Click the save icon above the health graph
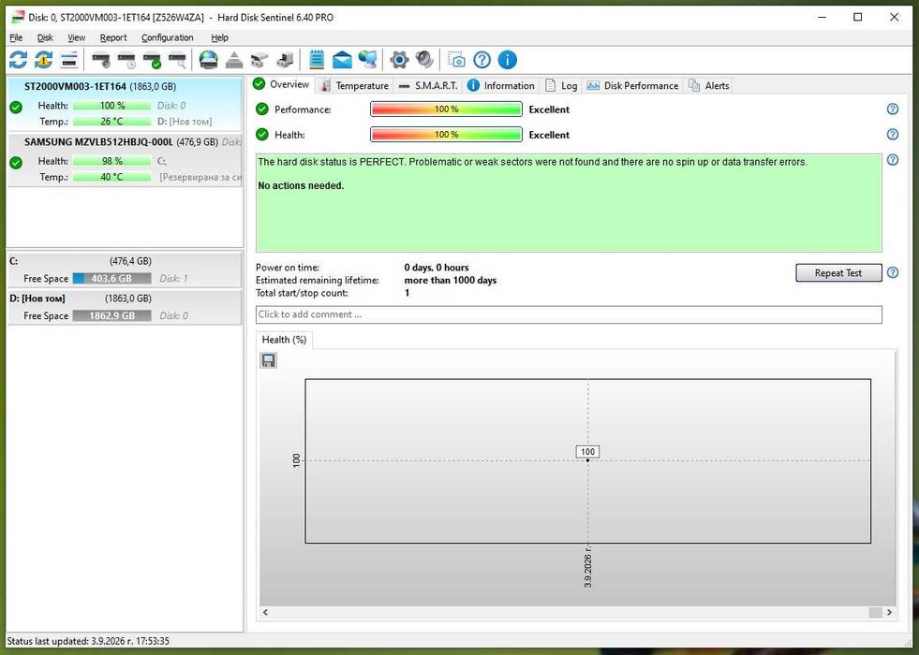Screen dimensions: 919x655 [x=269, y=360]
